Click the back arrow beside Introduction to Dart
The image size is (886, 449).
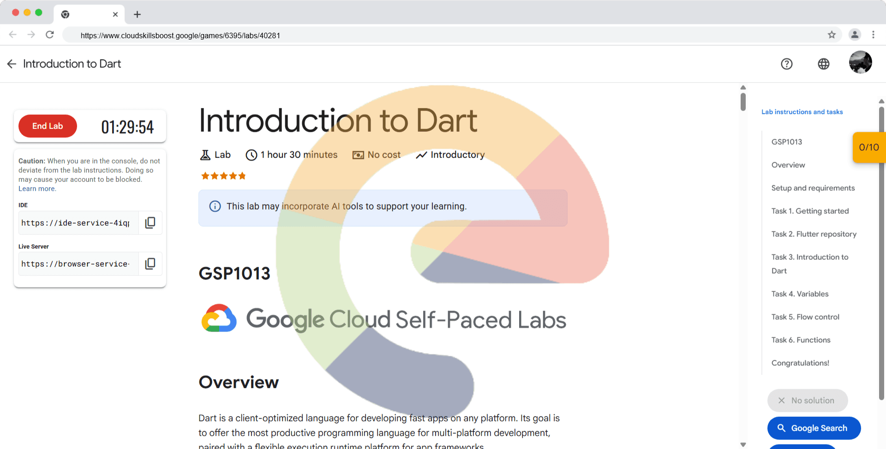(x=12, y=64)
